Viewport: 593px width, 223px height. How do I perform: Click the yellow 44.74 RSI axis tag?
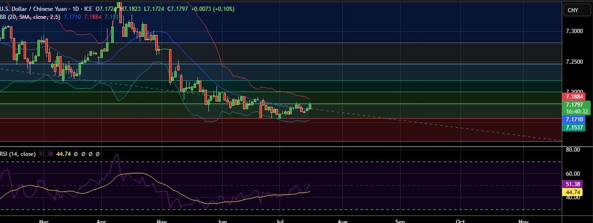point(573,192)
